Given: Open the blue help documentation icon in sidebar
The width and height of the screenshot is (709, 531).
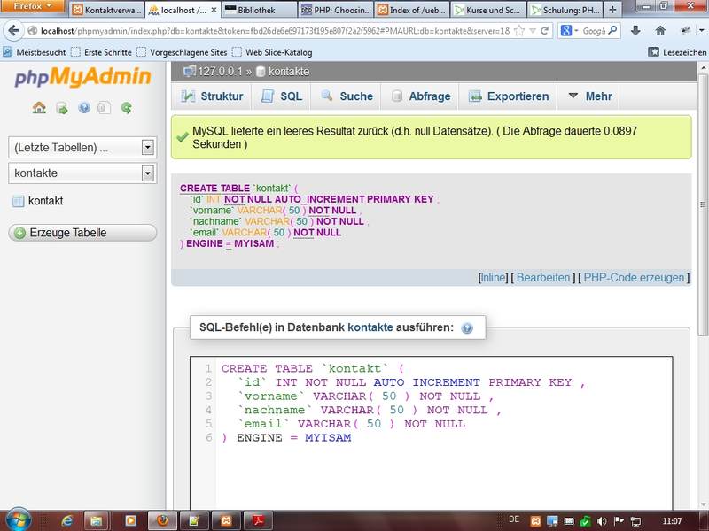Looking at the screenshot, I should [84, 108].
